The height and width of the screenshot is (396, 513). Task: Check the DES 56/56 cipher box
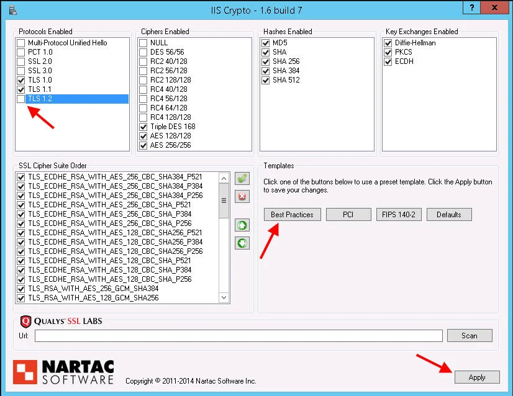(143, 52)
